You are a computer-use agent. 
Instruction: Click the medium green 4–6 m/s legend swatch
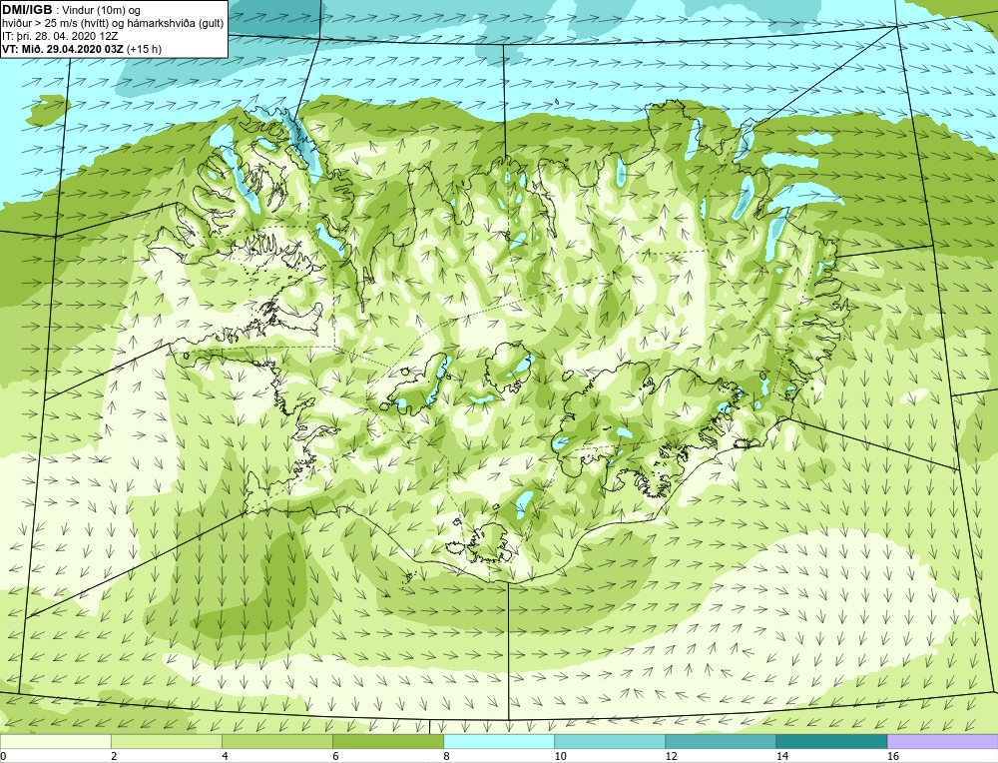pos(277,741)
